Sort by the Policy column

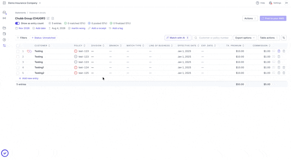pyautogui.click(x=80, y=46)
